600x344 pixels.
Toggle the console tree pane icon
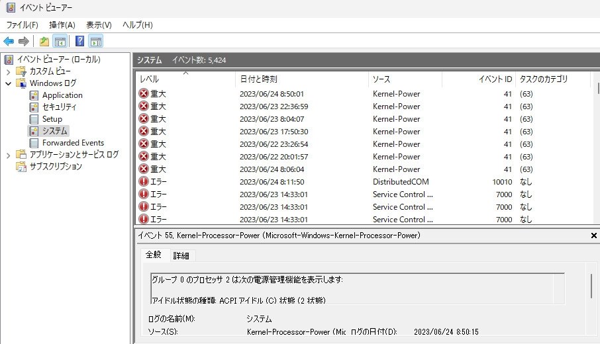60,41
